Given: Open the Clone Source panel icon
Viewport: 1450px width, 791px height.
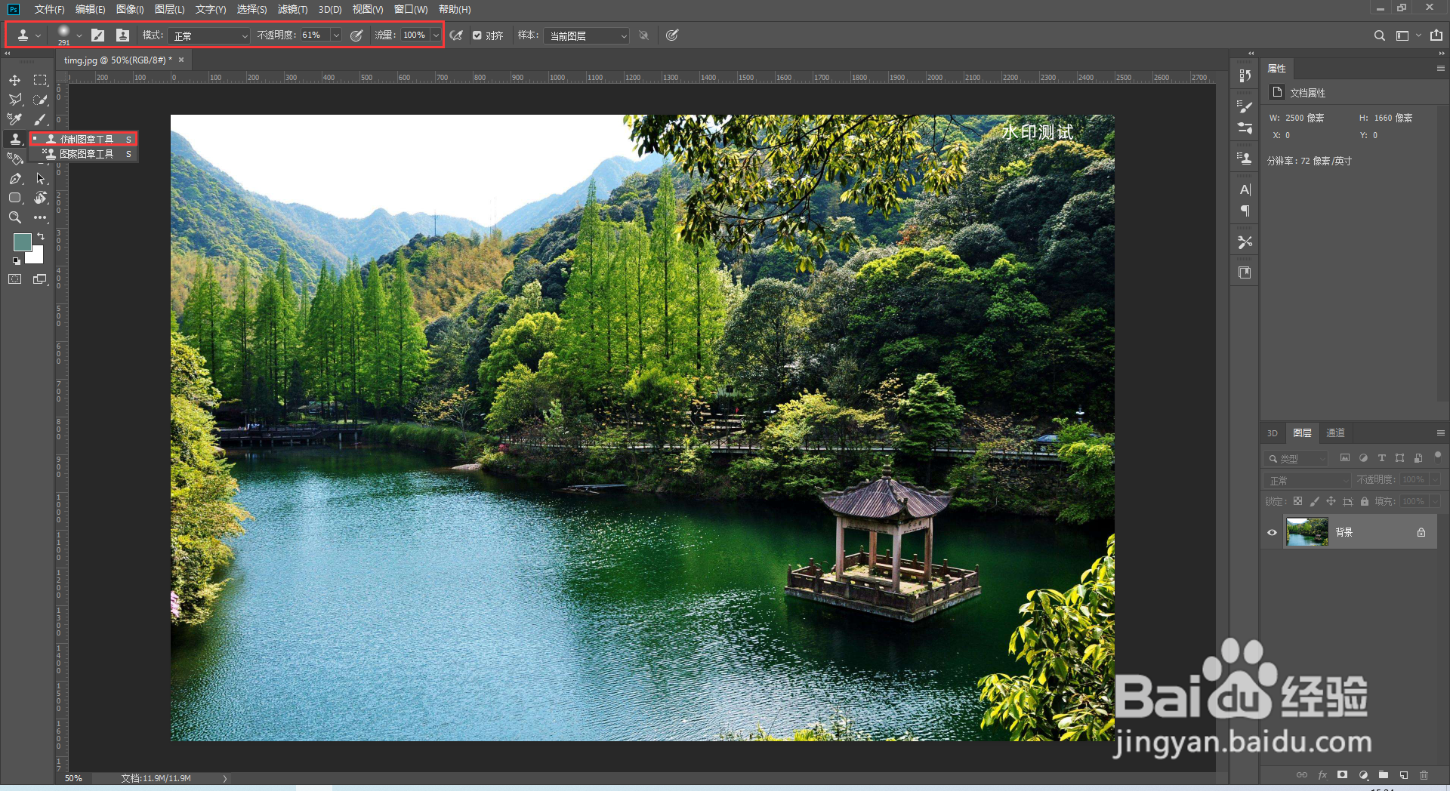Looking at the screenshot, I should (x=1245, y=158).
